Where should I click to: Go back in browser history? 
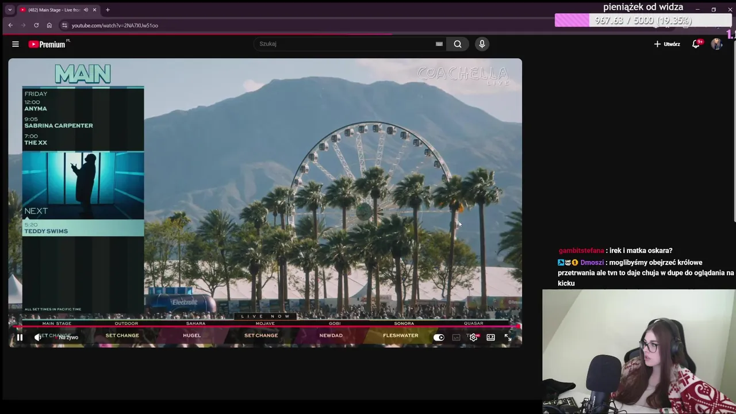10,25
